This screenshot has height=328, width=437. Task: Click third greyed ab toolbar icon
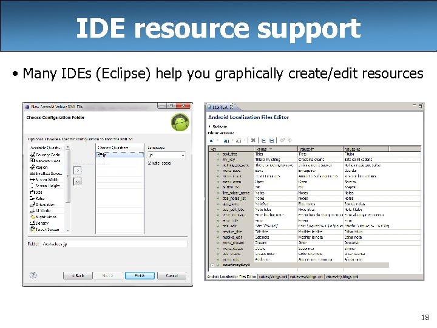pos(239,140)
